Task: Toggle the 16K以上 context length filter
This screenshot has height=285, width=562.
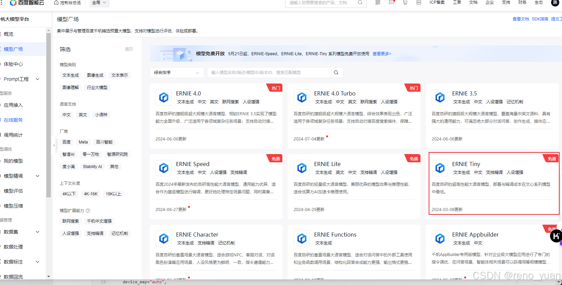Action: click(113, 194)
